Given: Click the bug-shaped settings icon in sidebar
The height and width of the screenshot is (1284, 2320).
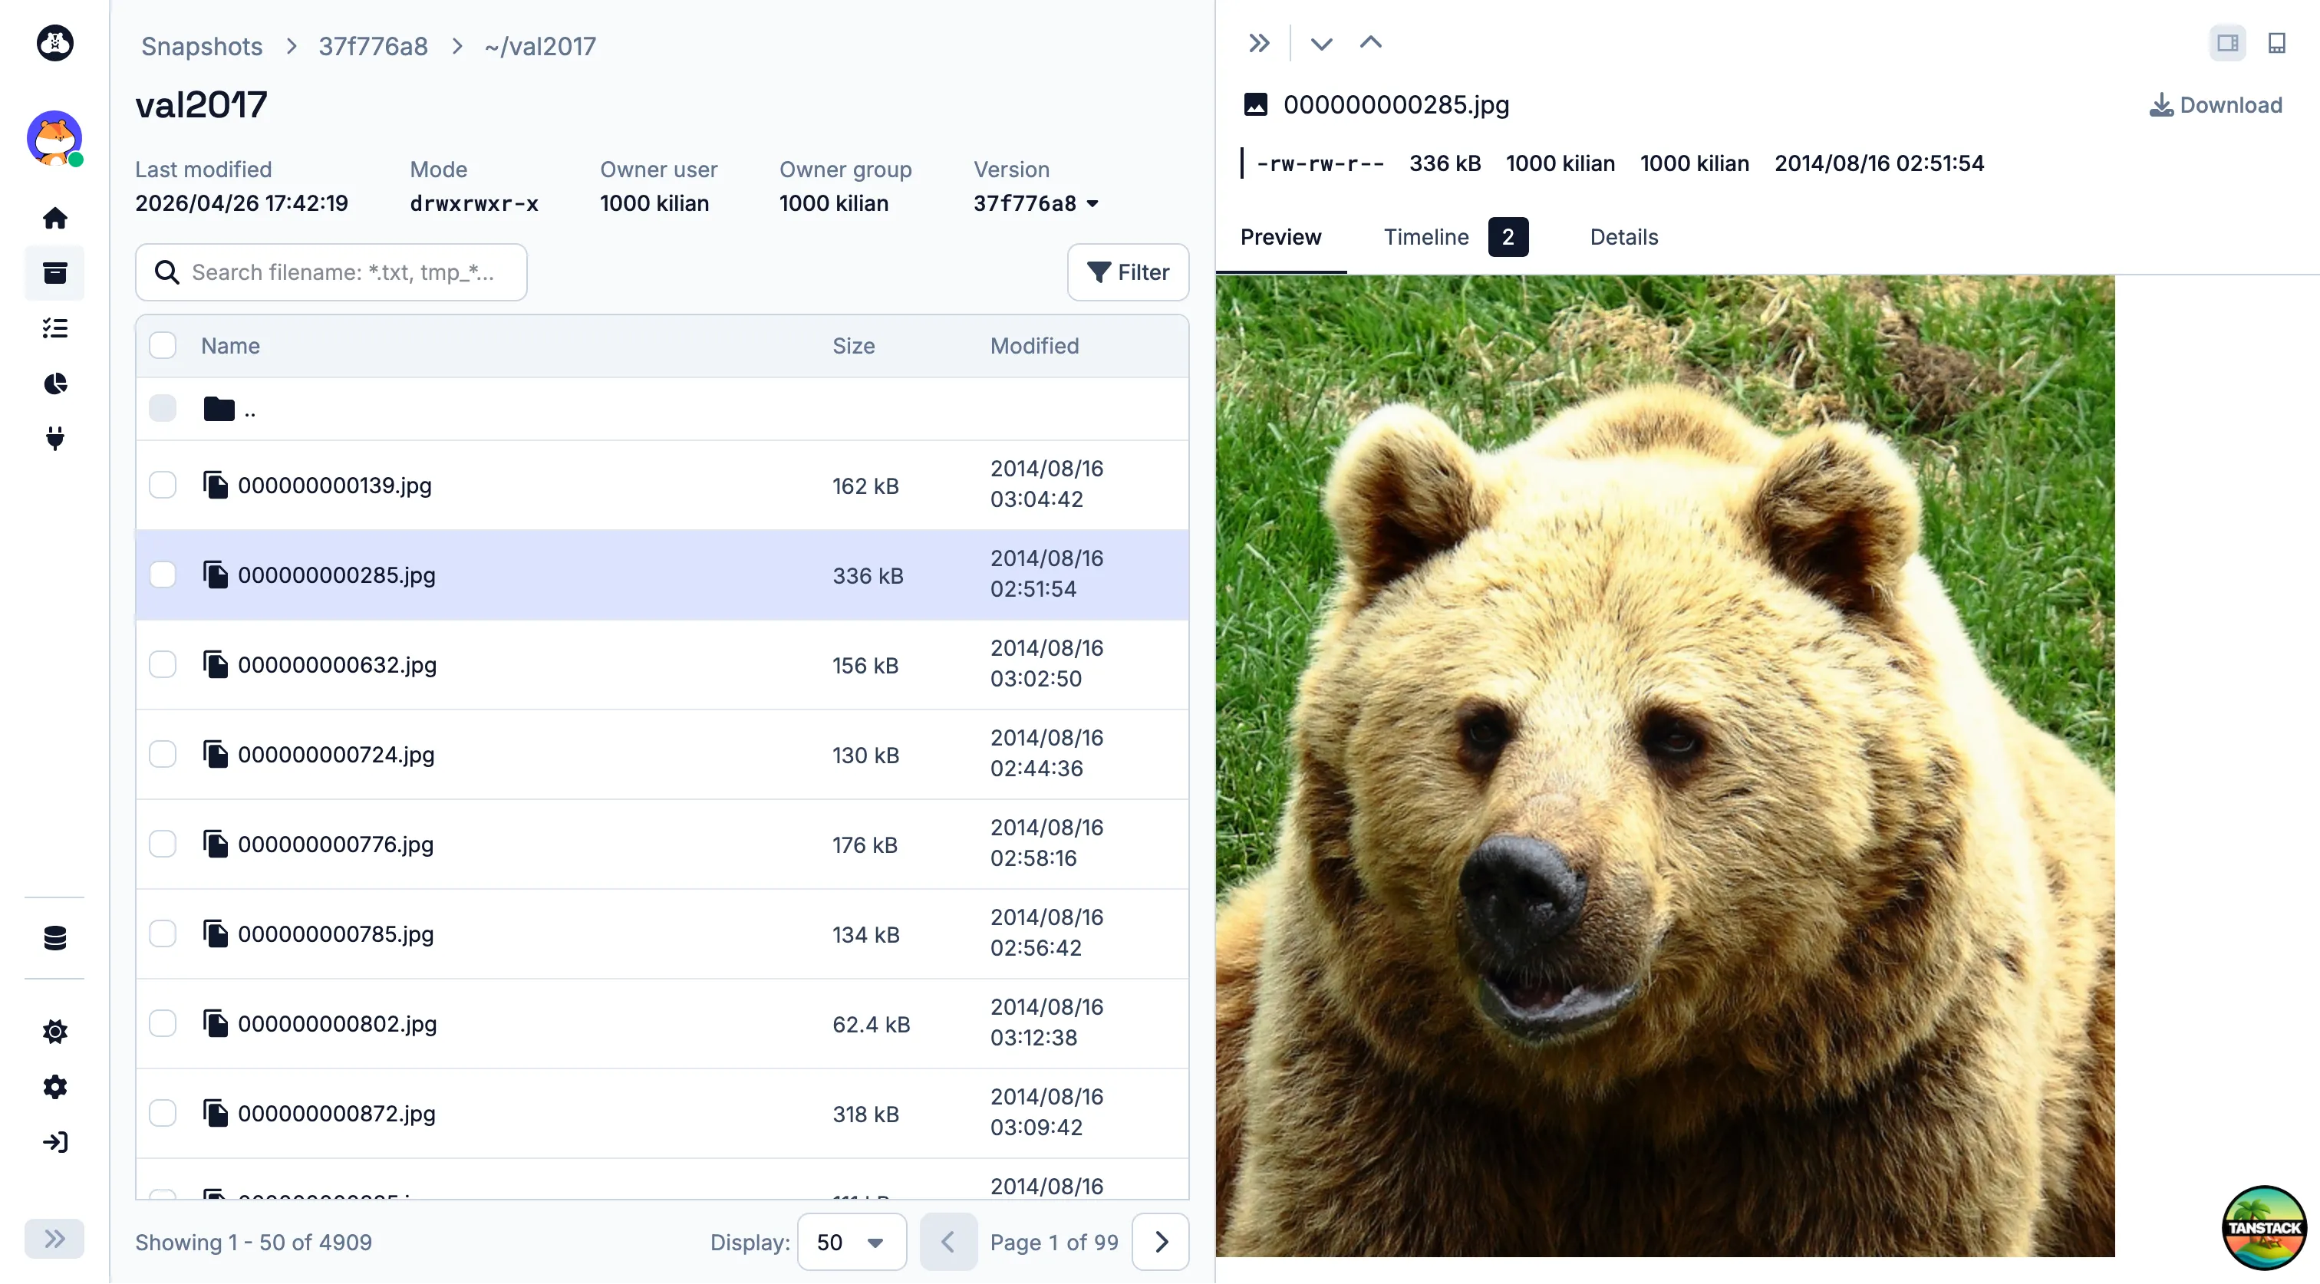Looking at the screenshot, I should coord(55,1032).
